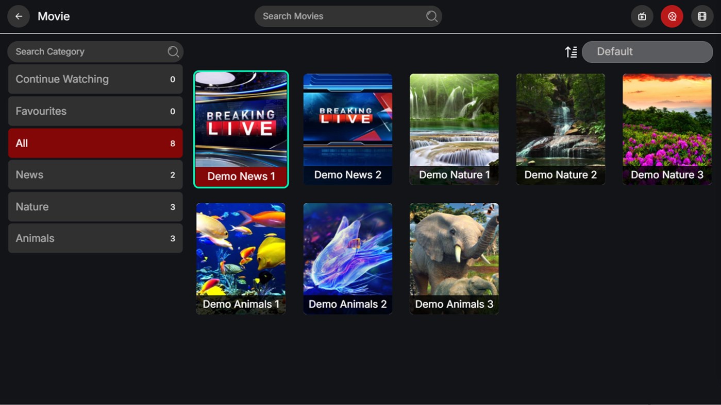The height and width of the screenshot is (405, 721).
Task: Open the Live TV section icon
Action: coord(642,16)
